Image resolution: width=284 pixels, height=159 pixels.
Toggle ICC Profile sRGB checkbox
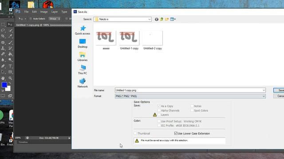159,125
